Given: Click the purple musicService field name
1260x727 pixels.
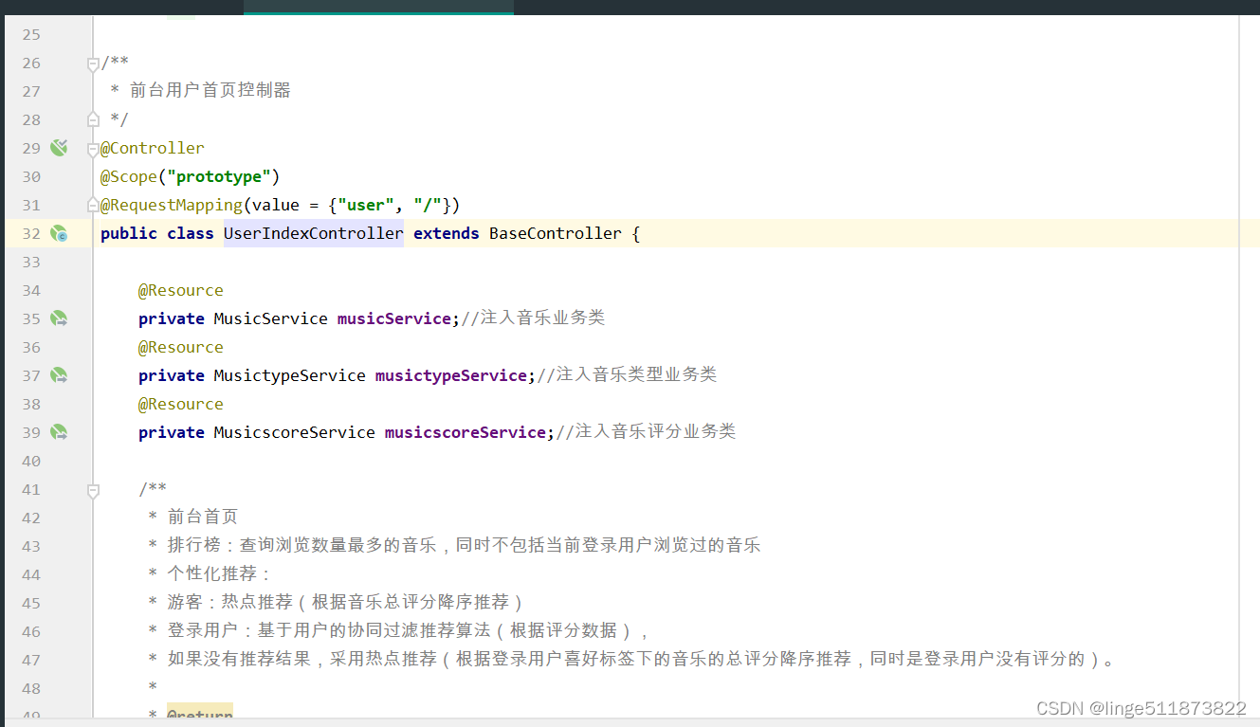Looking at the screenshot, I should point(394,318).
